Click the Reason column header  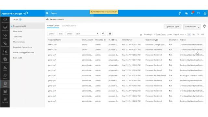(183, 40)
